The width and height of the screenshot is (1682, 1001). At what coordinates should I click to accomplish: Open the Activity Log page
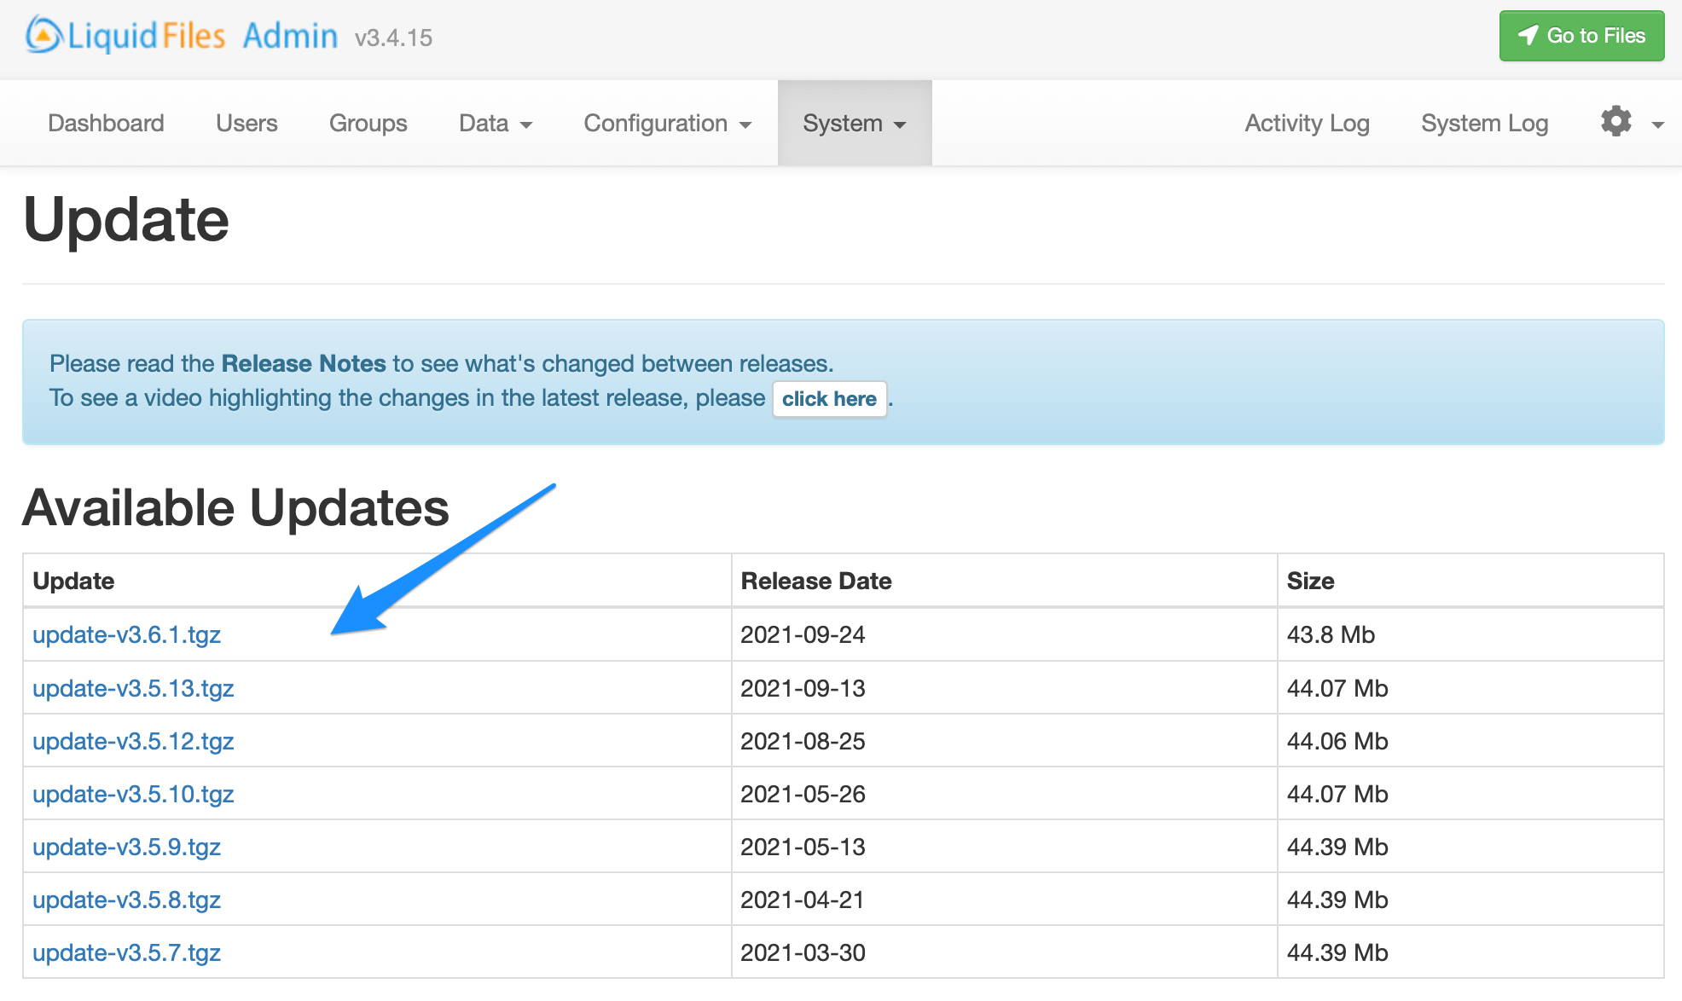(1307, 123)
